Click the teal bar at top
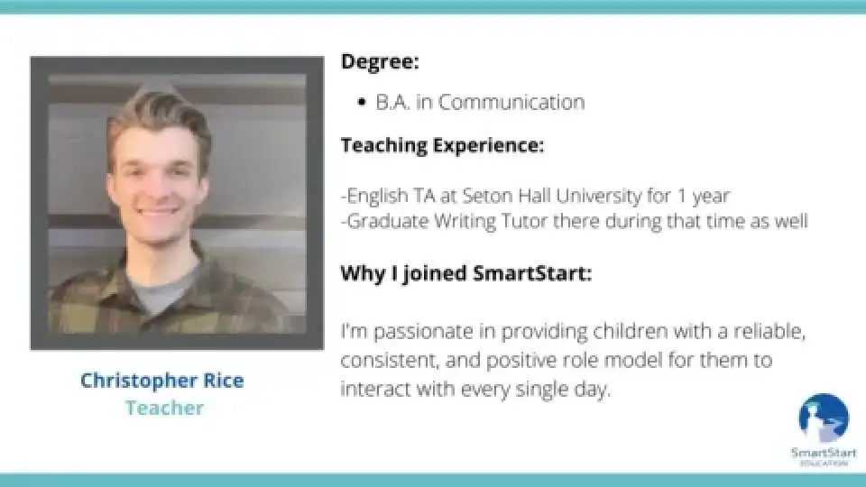This screenshot has height=487, width=866. [x=433, y=6]
